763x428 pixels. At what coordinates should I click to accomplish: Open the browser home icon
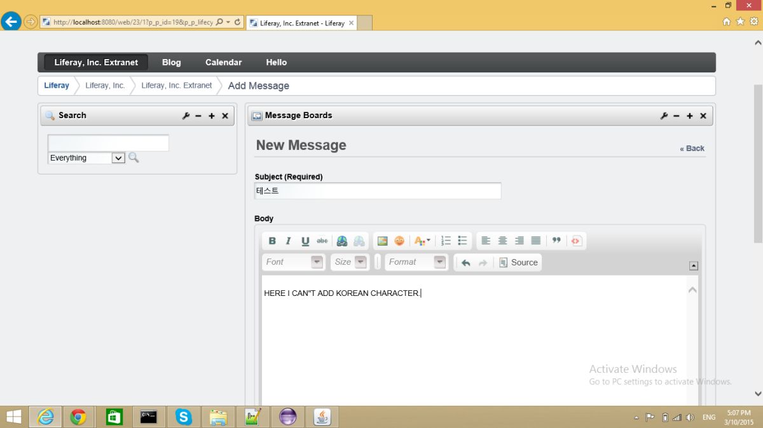pyautogui.click(x=727, y=22)
